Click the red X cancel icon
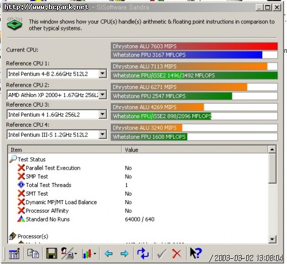Image resolution: width=287 pixels, height=265 pixels. coord(177,254)
